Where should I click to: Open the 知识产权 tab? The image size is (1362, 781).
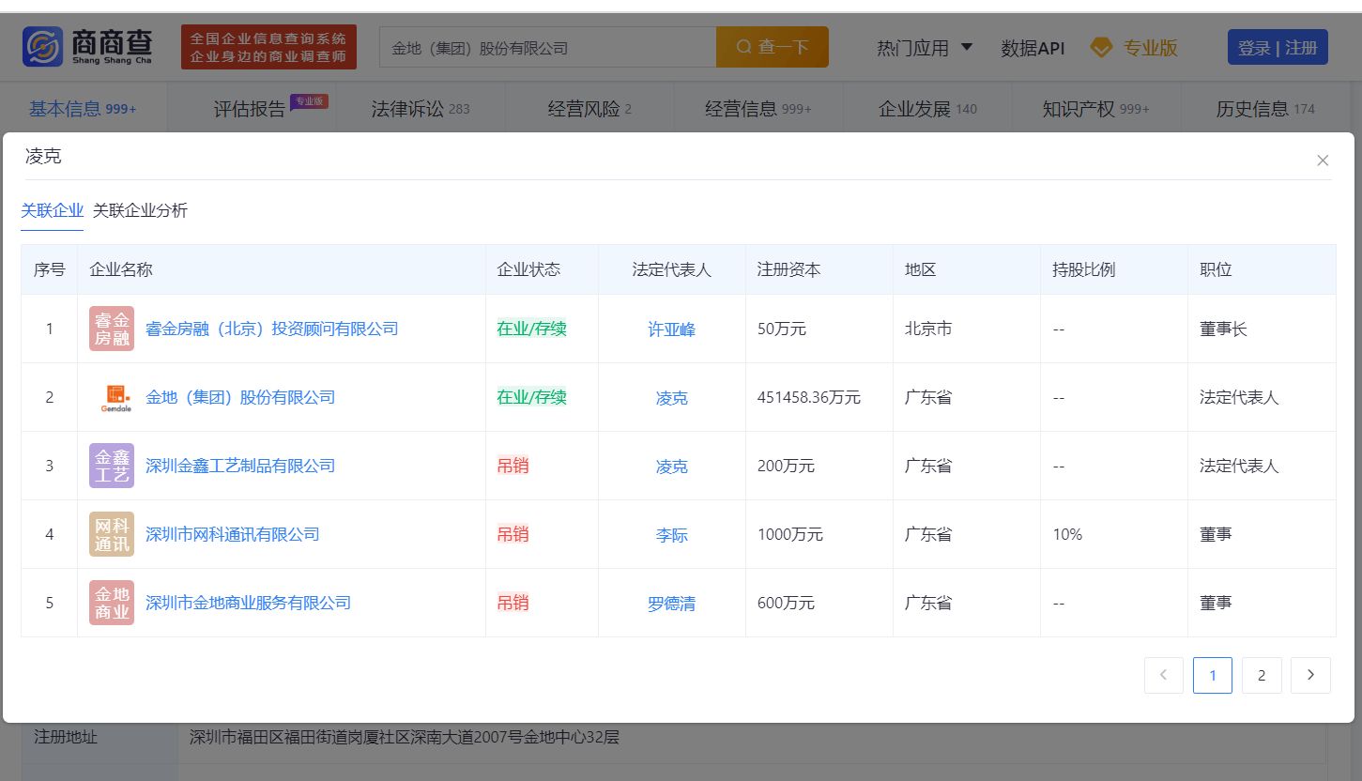click(x=1095, y=109)
